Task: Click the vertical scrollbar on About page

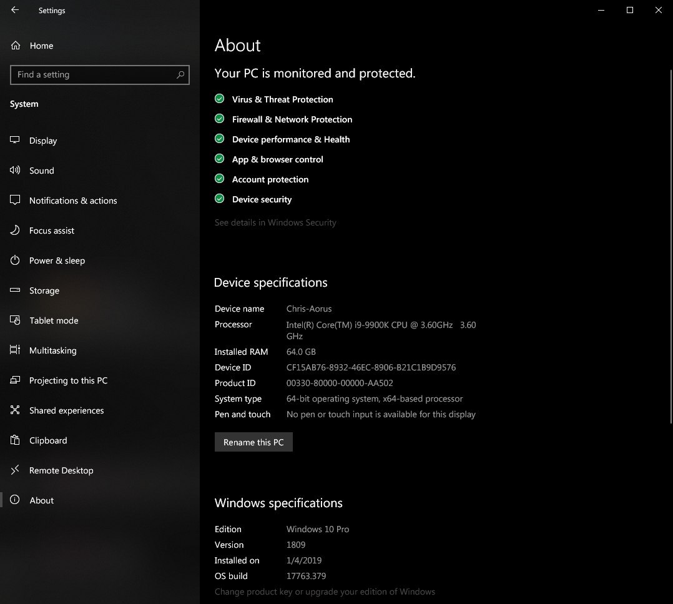Action: click(671, 247)
